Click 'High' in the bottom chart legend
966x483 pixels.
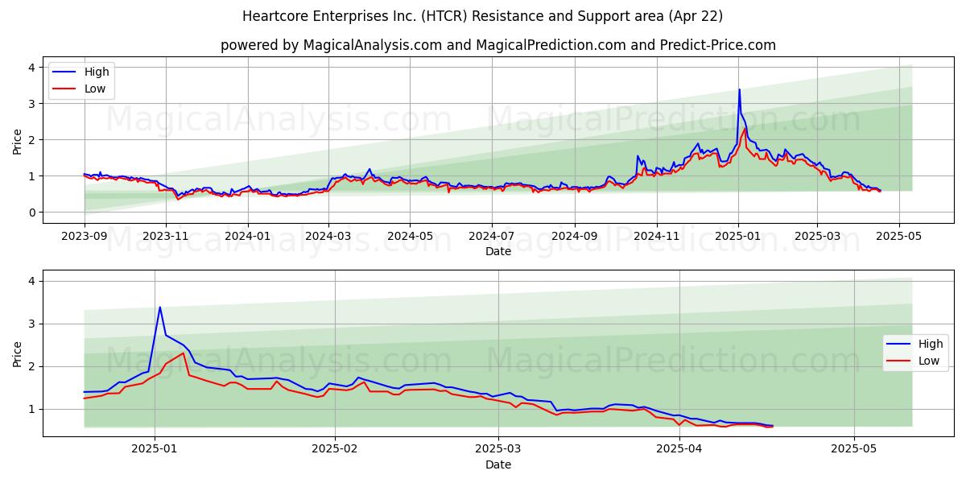931,344
